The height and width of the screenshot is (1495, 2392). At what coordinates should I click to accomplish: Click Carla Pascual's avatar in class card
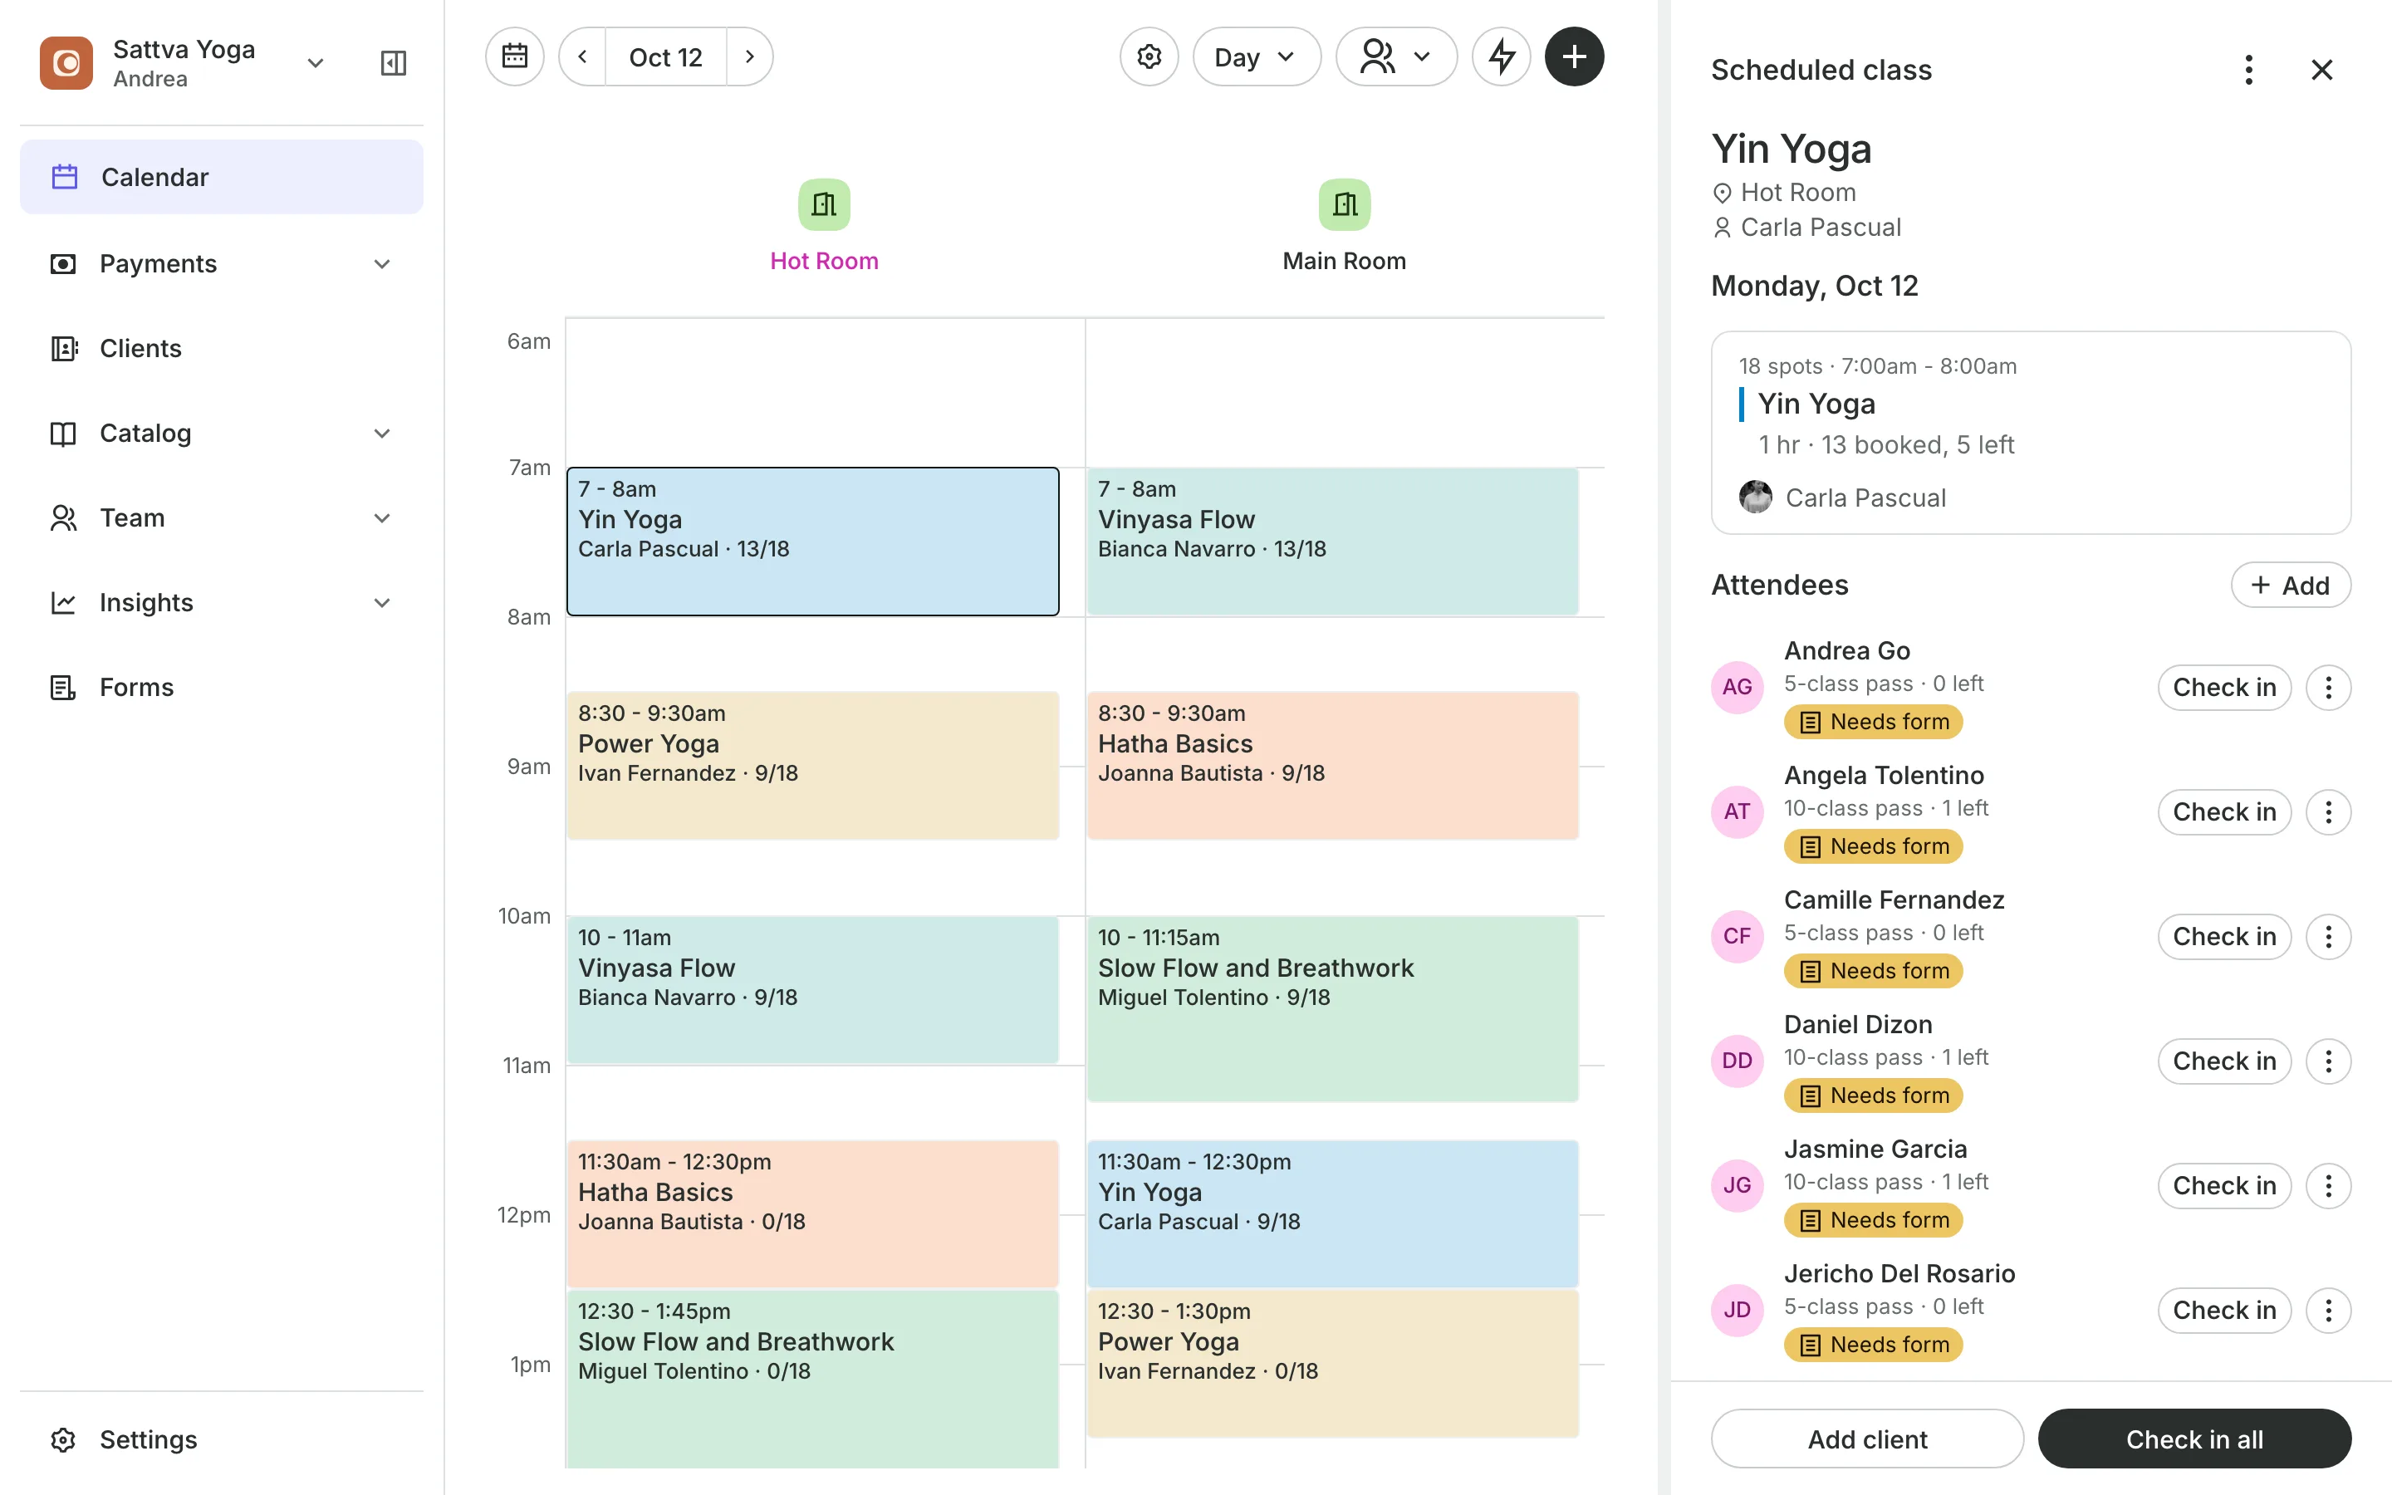[1756, 498]
